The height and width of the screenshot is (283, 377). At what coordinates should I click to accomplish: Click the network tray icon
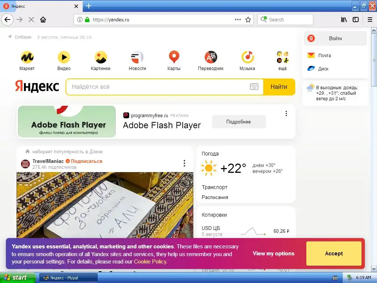(349, 277)
